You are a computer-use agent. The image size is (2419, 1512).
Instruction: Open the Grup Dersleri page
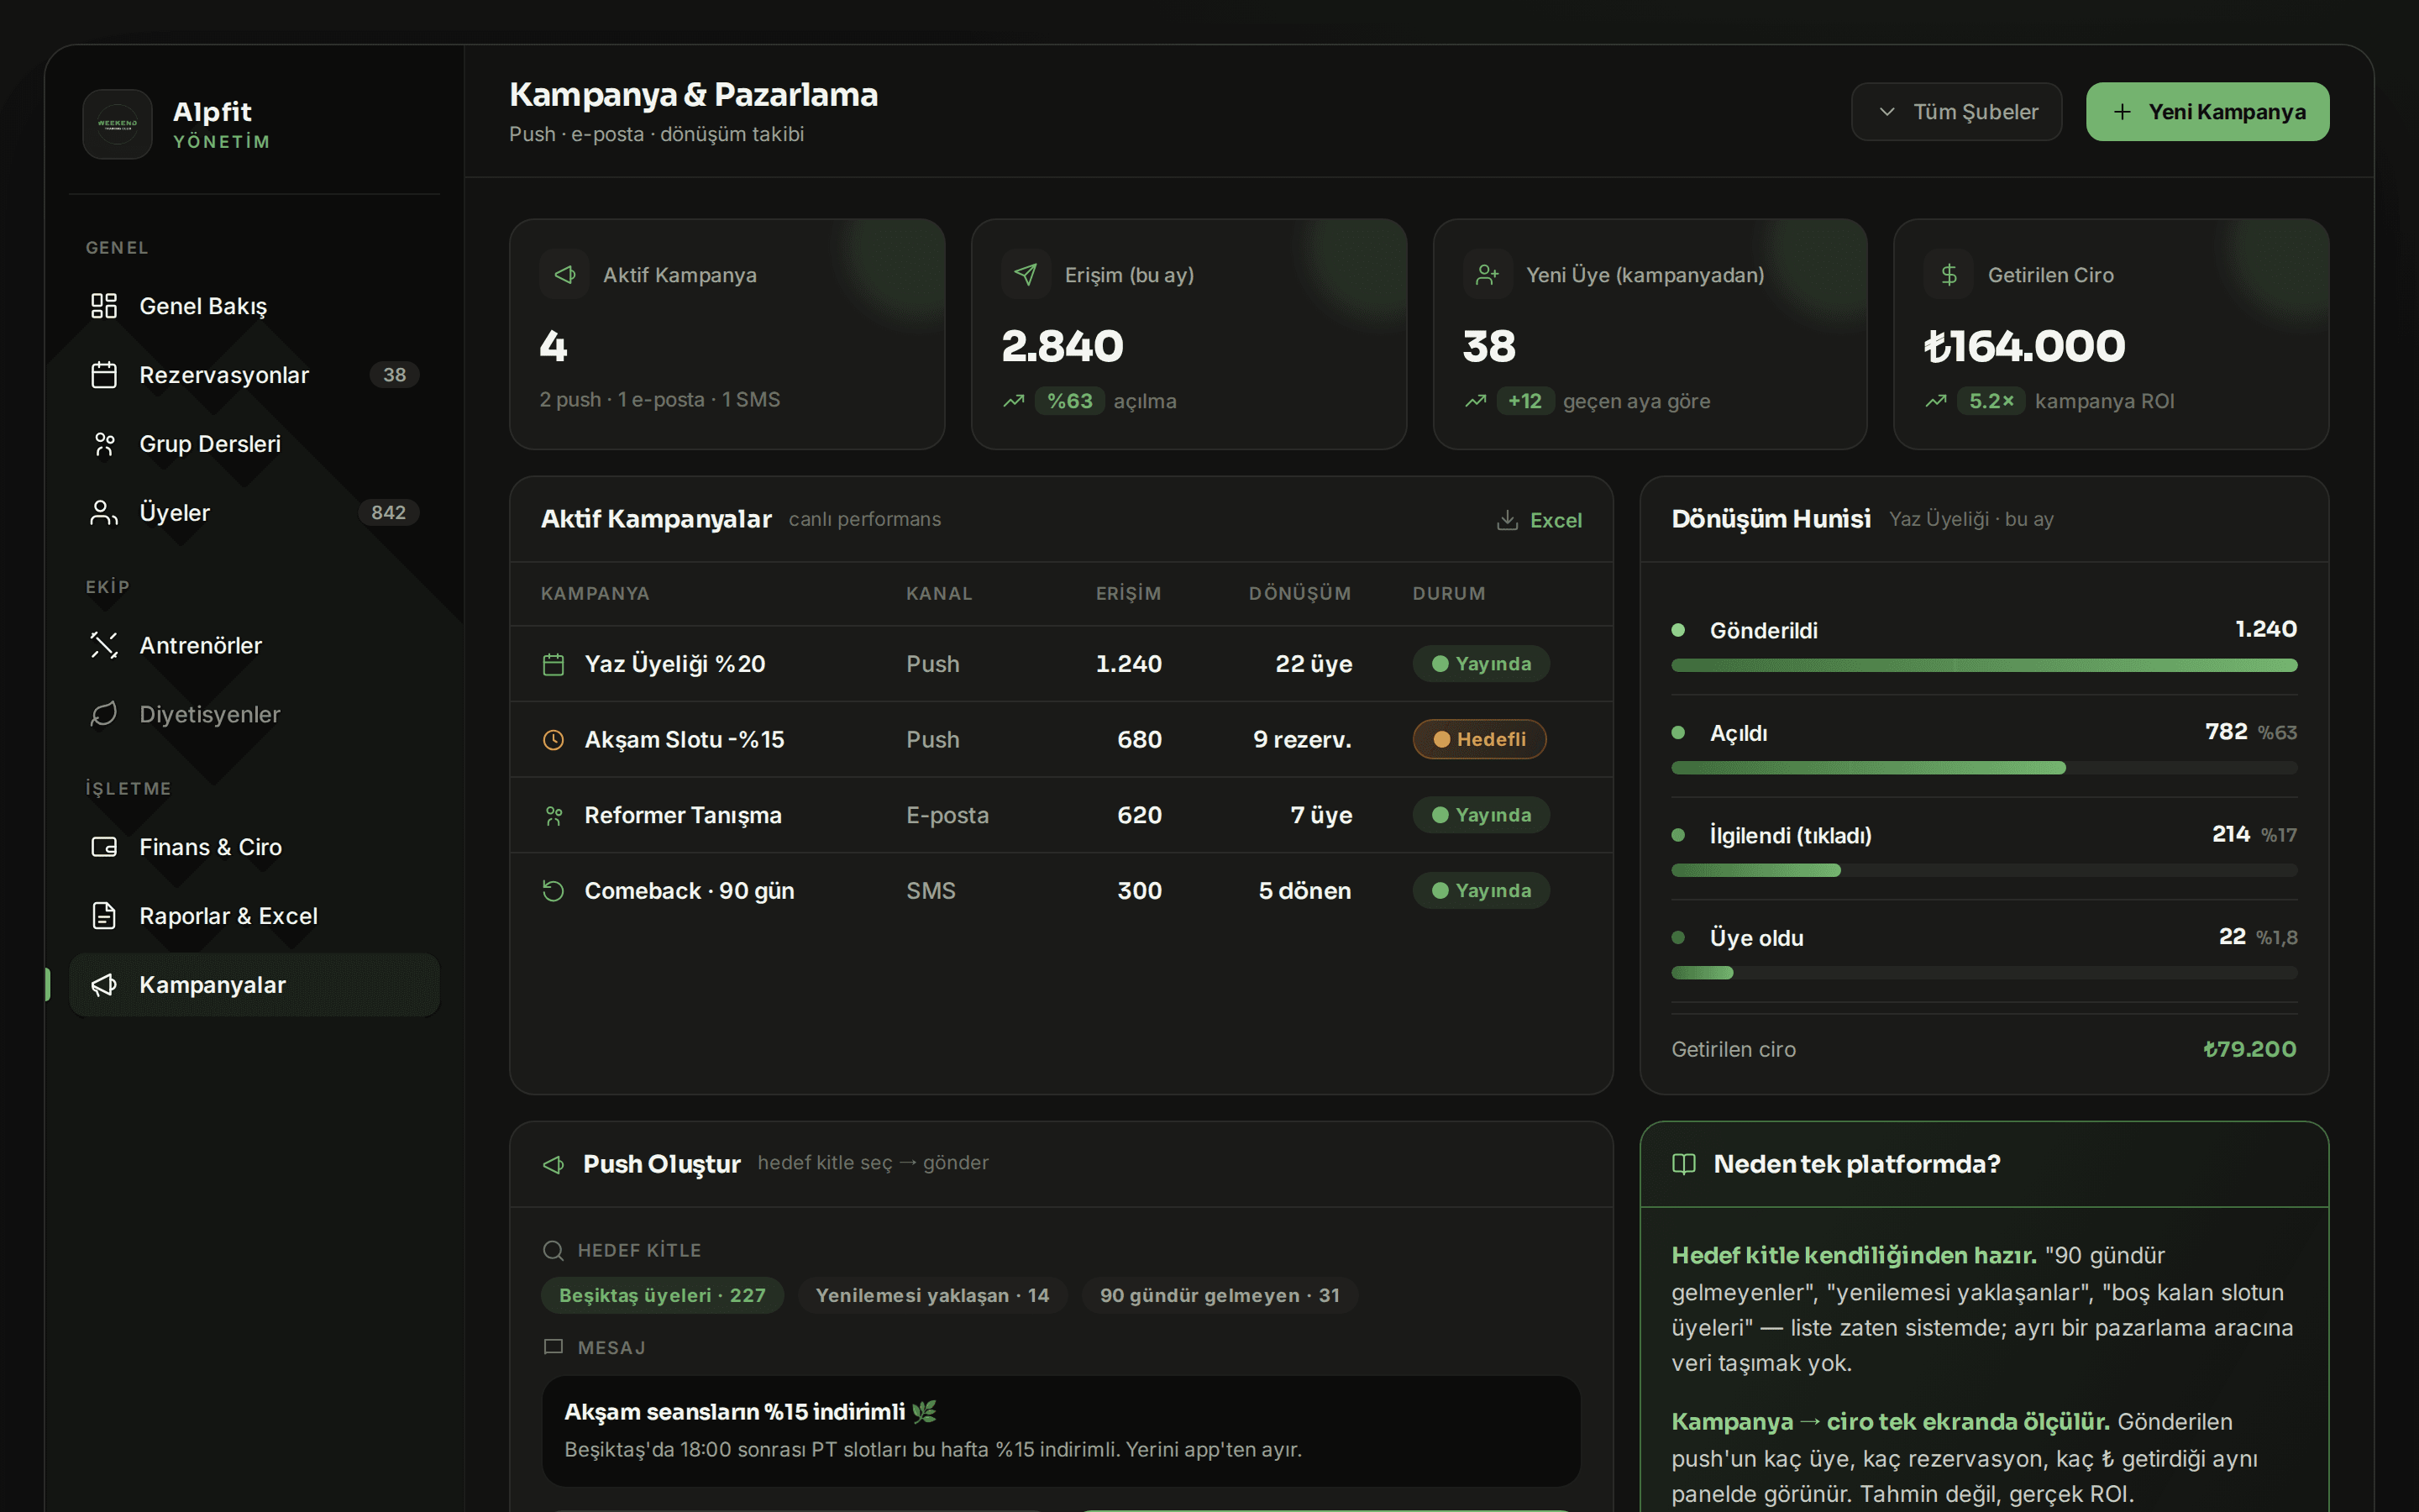pyautogui.click(x=254, y=444)
